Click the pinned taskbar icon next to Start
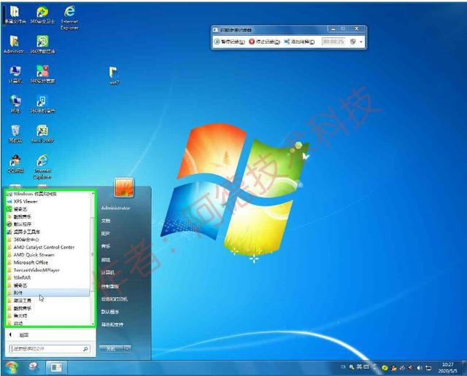 click(x=34, y=367)
